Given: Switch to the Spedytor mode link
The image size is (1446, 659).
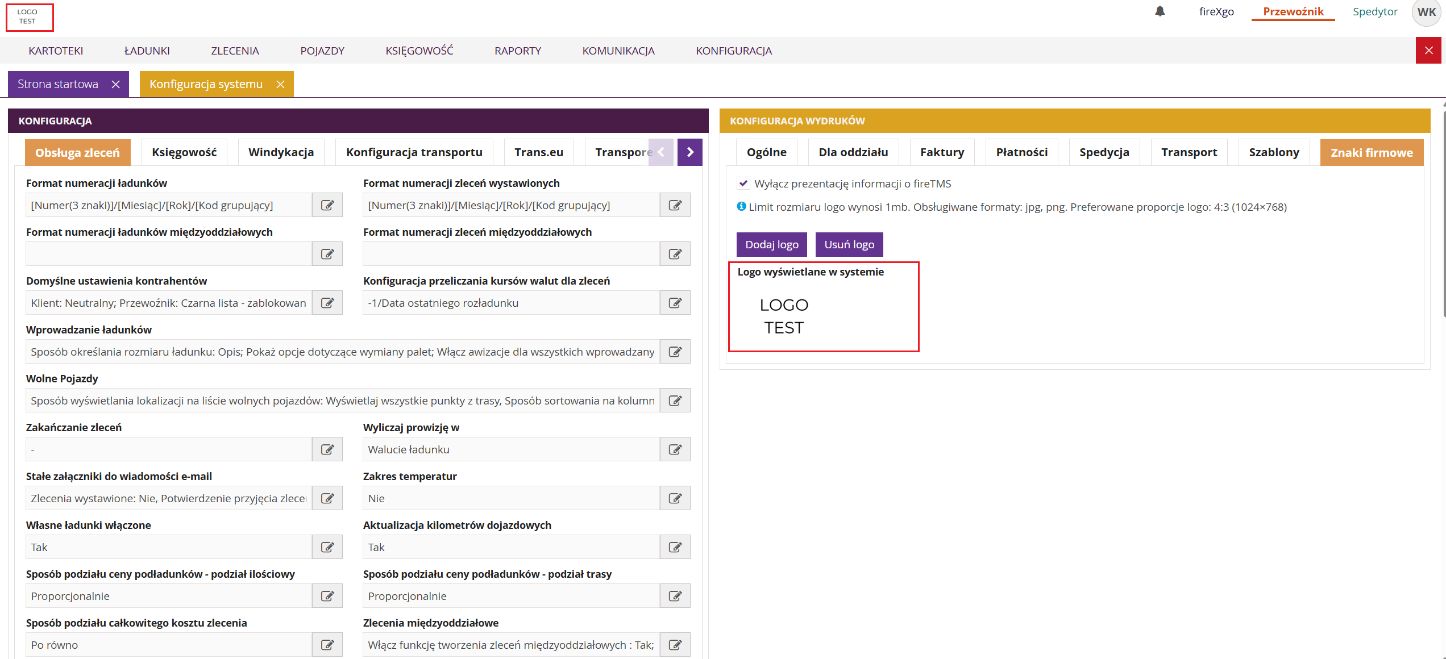Looking at the screenshot, I should pos(1374,11).
